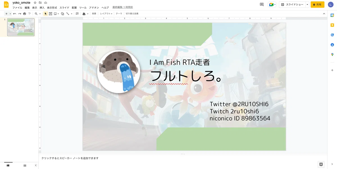Open the ツール menu
Viewport: 337px width, 169px height.
83,8
